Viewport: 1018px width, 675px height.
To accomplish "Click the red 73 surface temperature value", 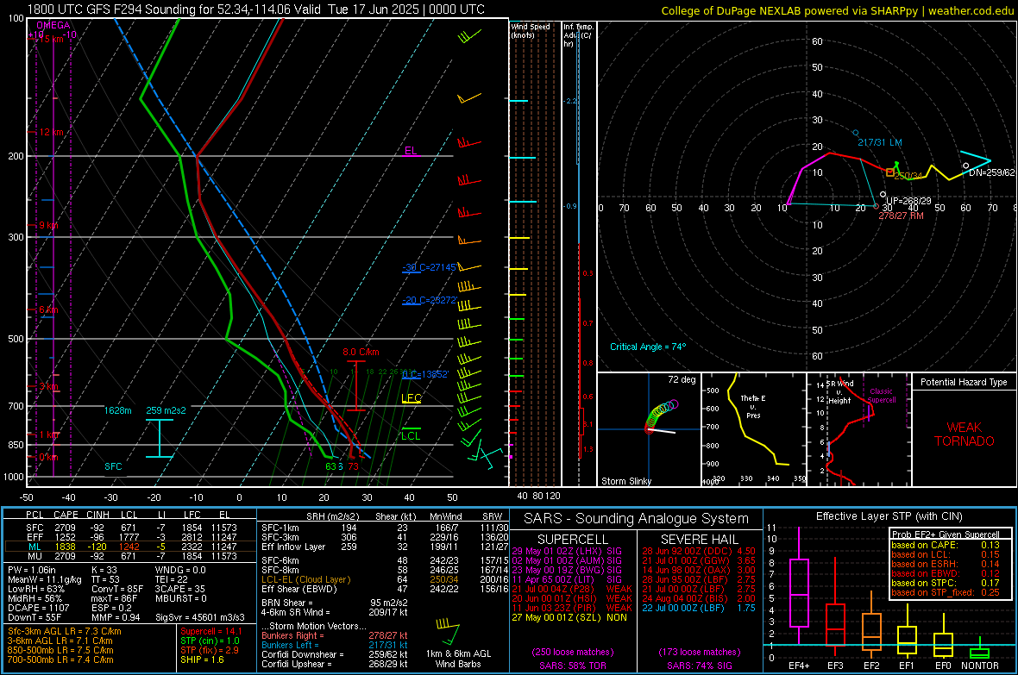I will coord(353,466).
